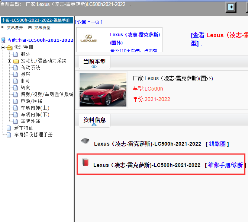Click 当前:丰田-LC500h-2021-2022 tree root
Viewport: 248px width, 222px height.
[x=40, y=40]
